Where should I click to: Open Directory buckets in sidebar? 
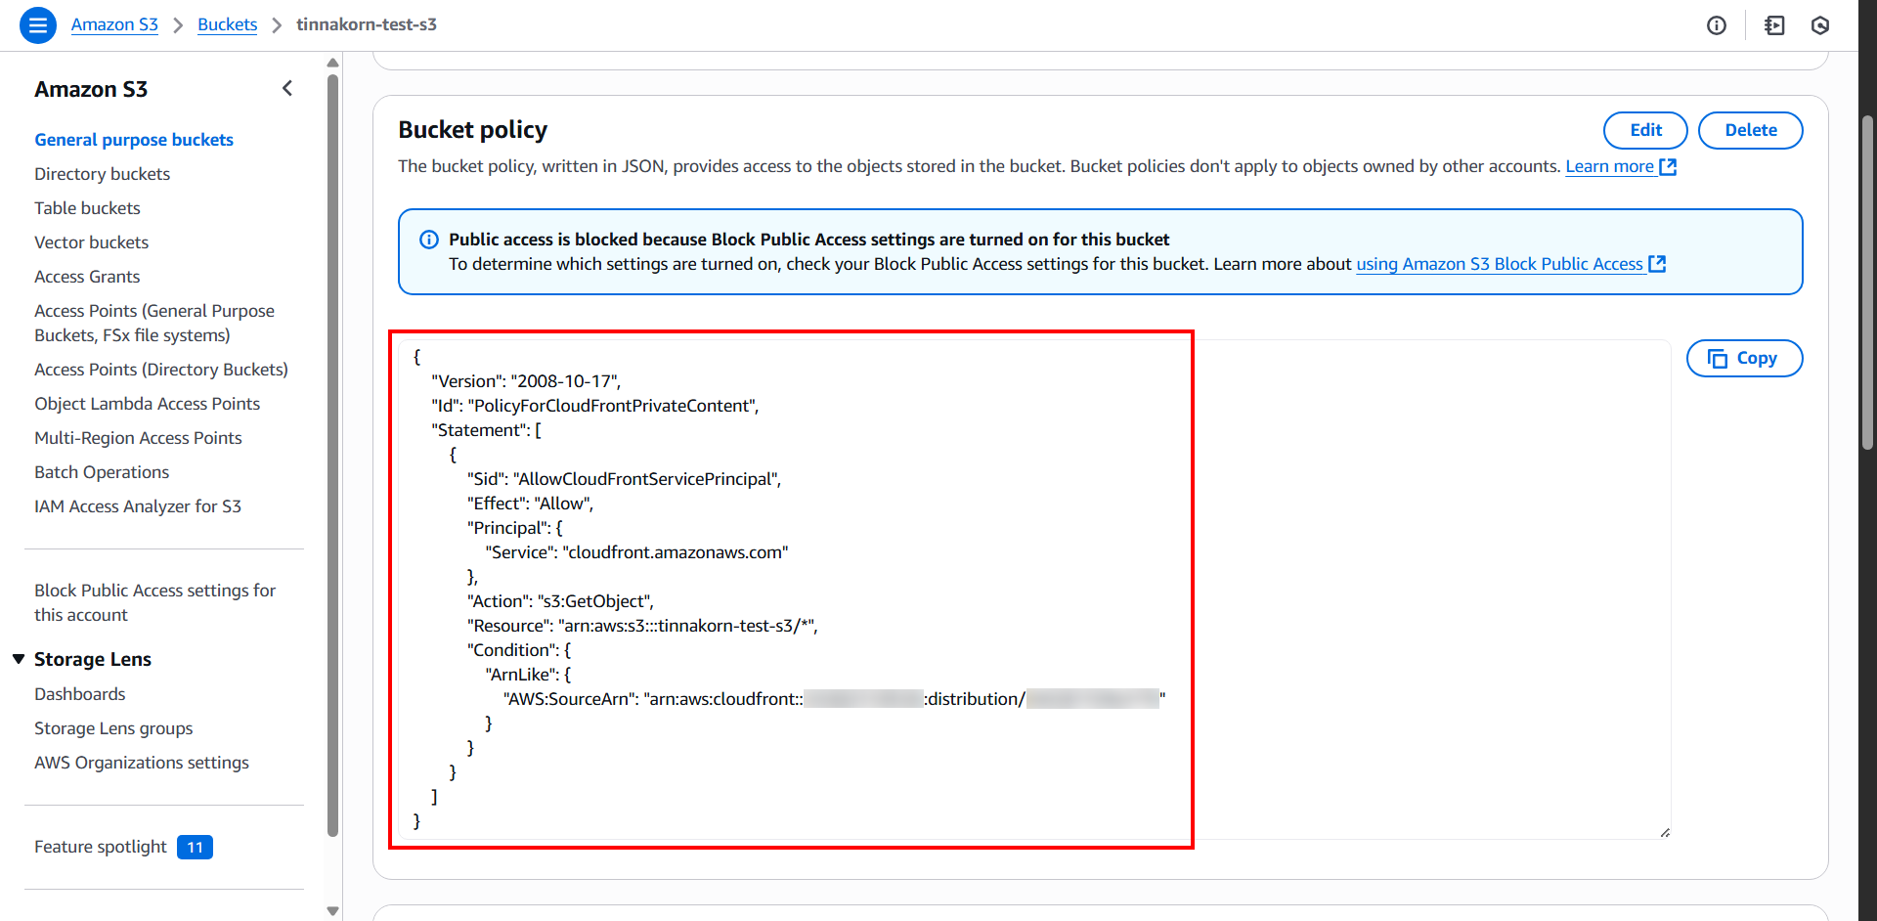[102, 174]
